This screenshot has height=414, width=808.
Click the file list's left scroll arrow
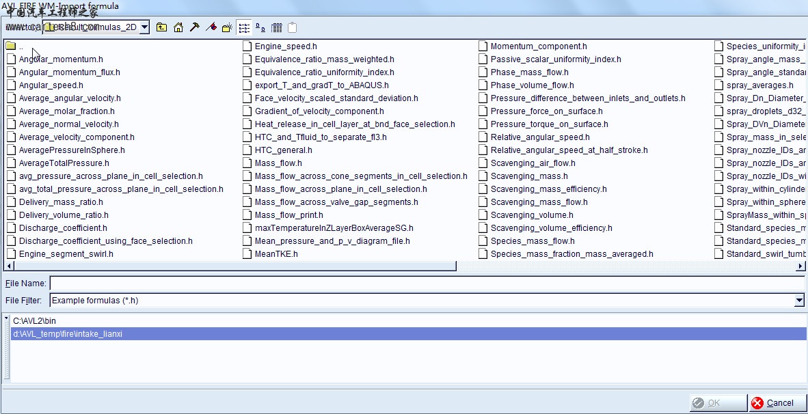(x=8, y=266)
